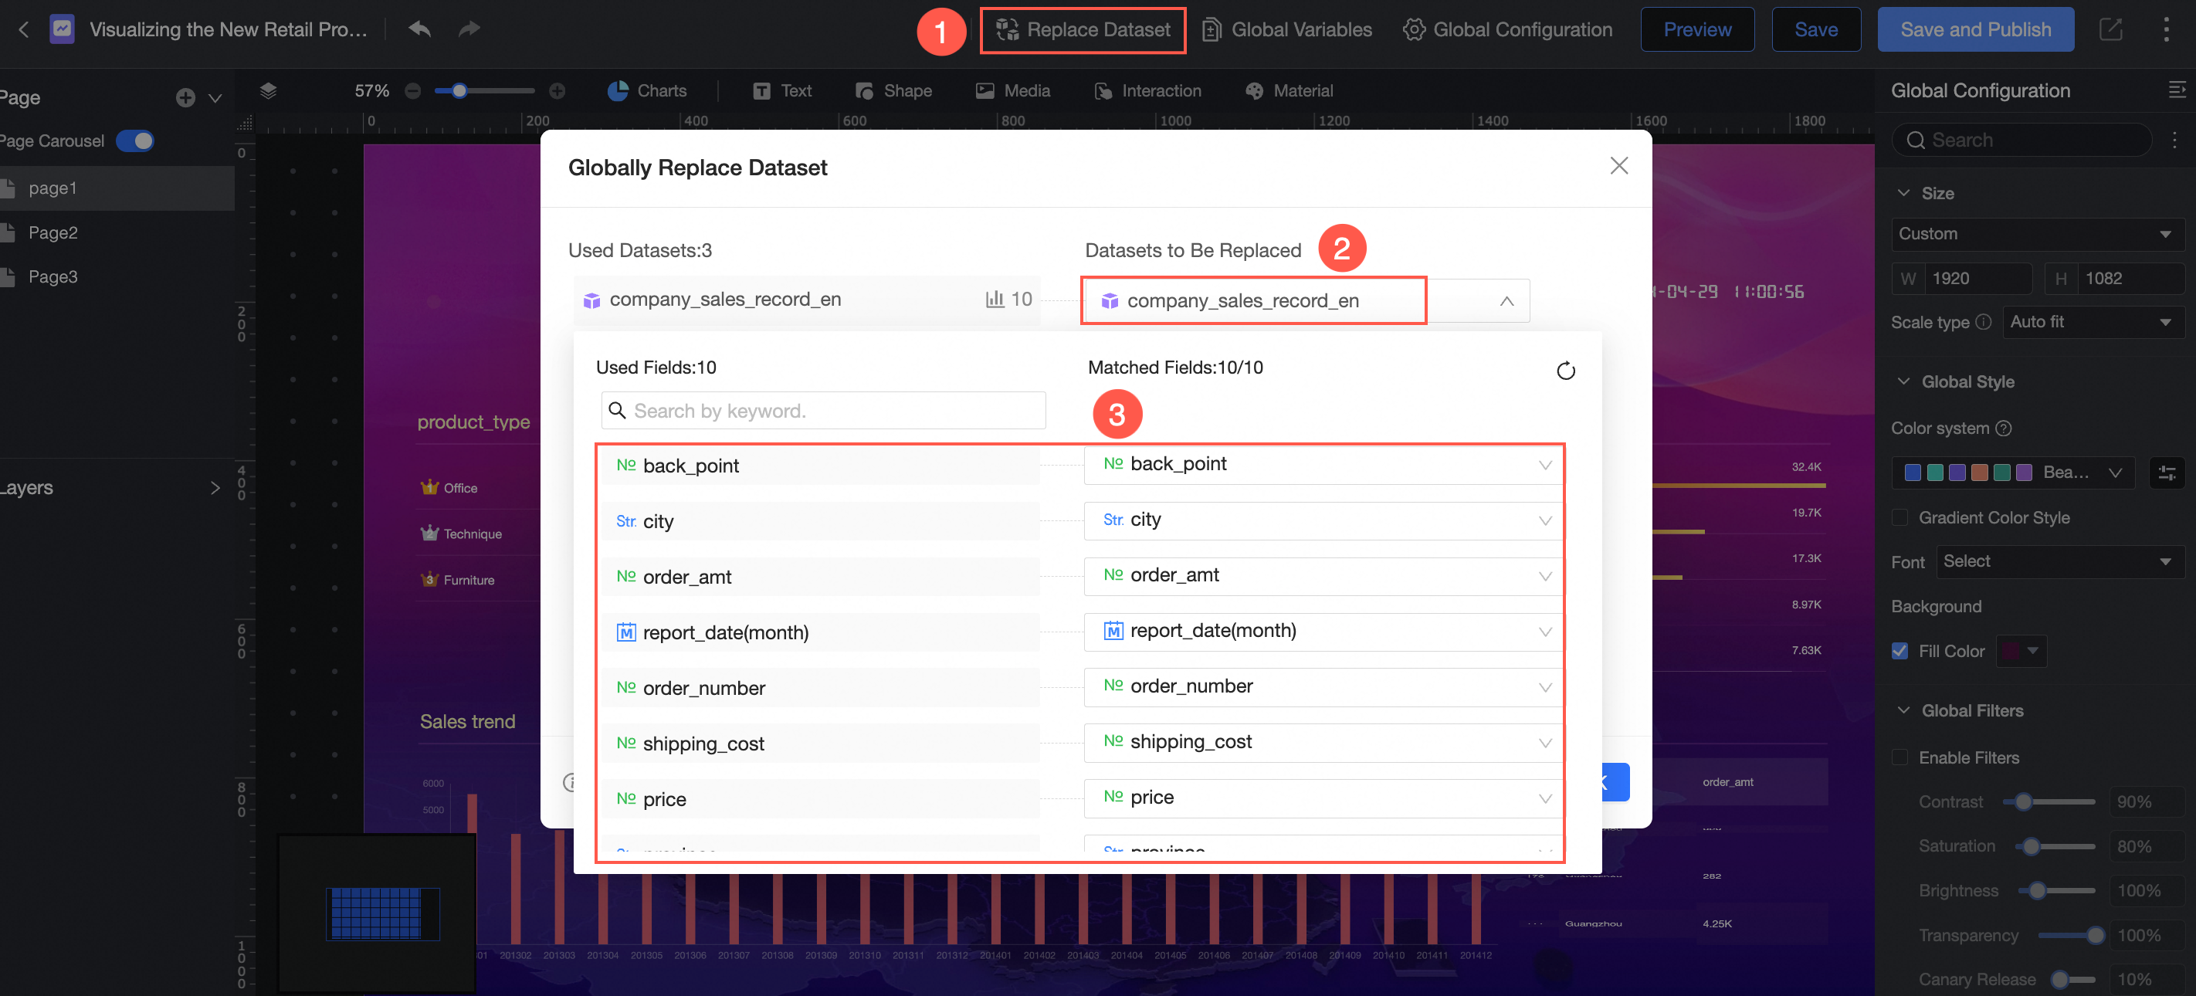
Task: Click the undo arrow icon
Action: point(419,29)
